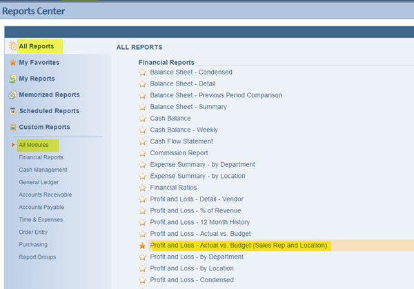This screenshot has width=414, height=289.
Task: Open the Commission Report link
Action: 179,153
